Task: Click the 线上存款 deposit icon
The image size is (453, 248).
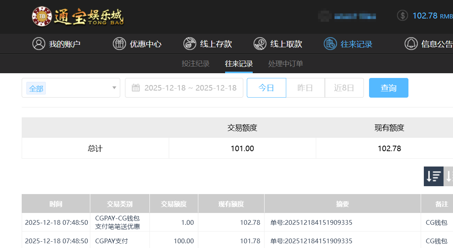Action: coord(190,44)
